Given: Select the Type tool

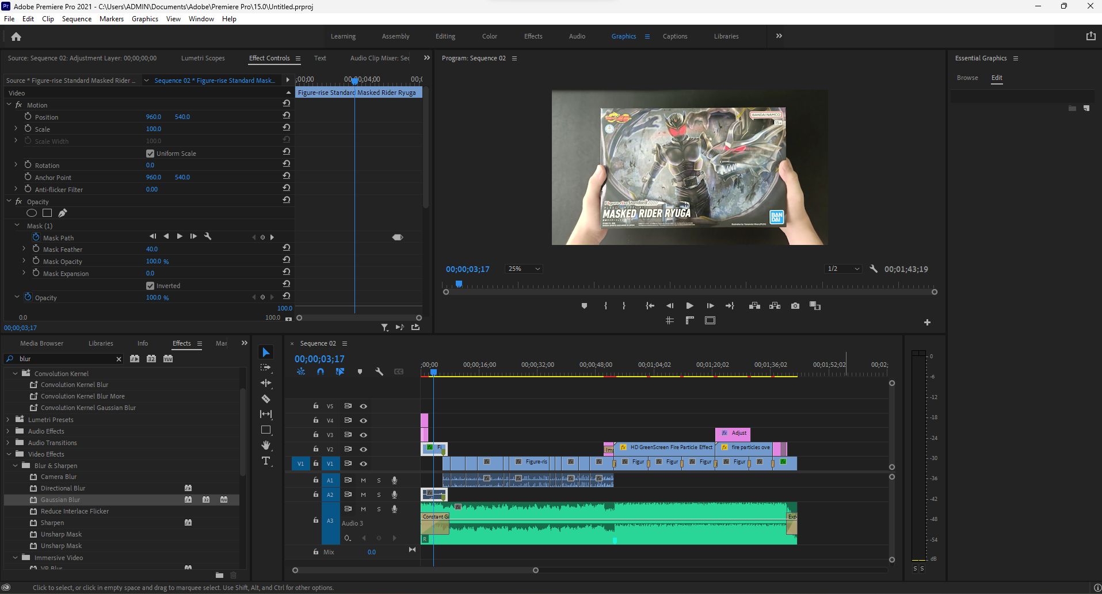Looking at the screenshot, I should (x=266, y=461).
